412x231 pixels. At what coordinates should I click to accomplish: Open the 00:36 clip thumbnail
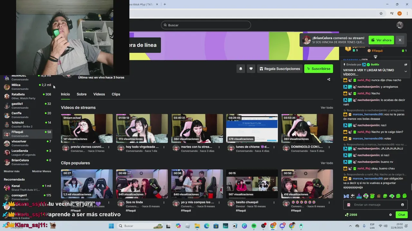(197, 184)
